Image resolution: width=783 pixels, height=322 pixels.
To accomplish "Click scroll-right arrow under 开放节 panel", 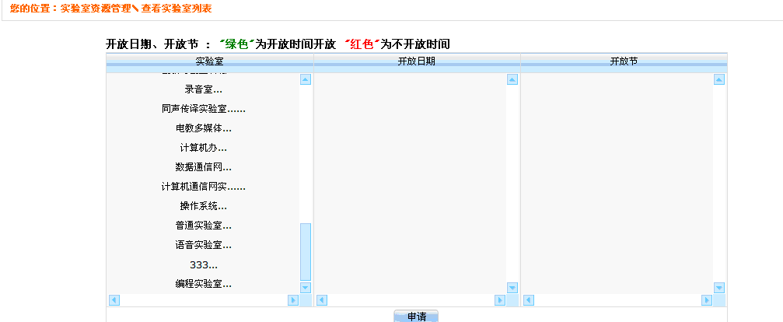I will point(707,300).
